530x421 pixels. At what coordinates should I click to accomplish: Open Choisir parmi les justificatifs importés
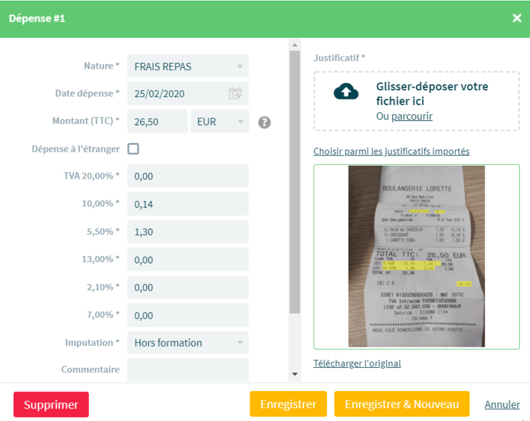[391, 151]
